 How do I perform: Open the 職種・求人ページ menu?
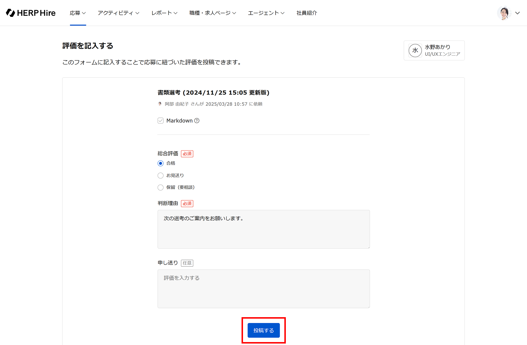[x=213, y=13]
